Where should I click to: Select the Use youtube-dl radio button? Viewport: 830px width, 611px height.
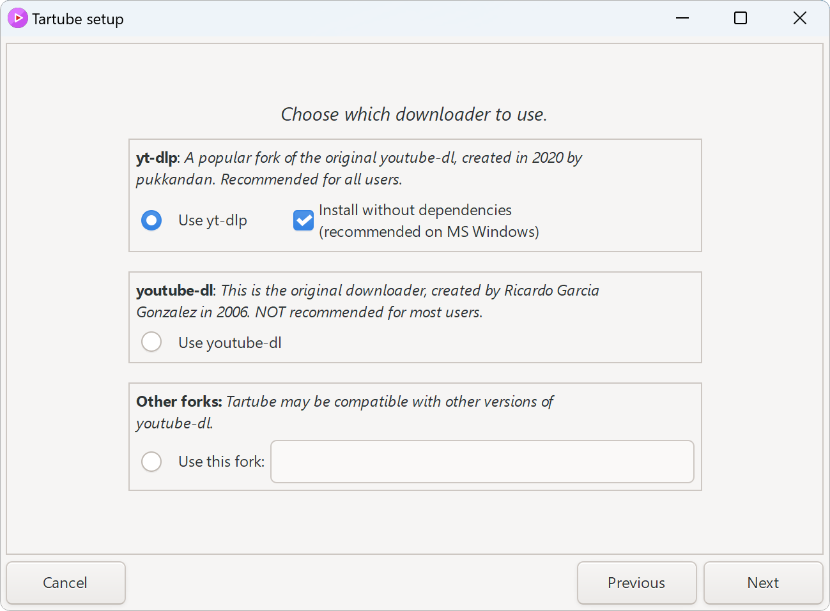pos(151,342)
